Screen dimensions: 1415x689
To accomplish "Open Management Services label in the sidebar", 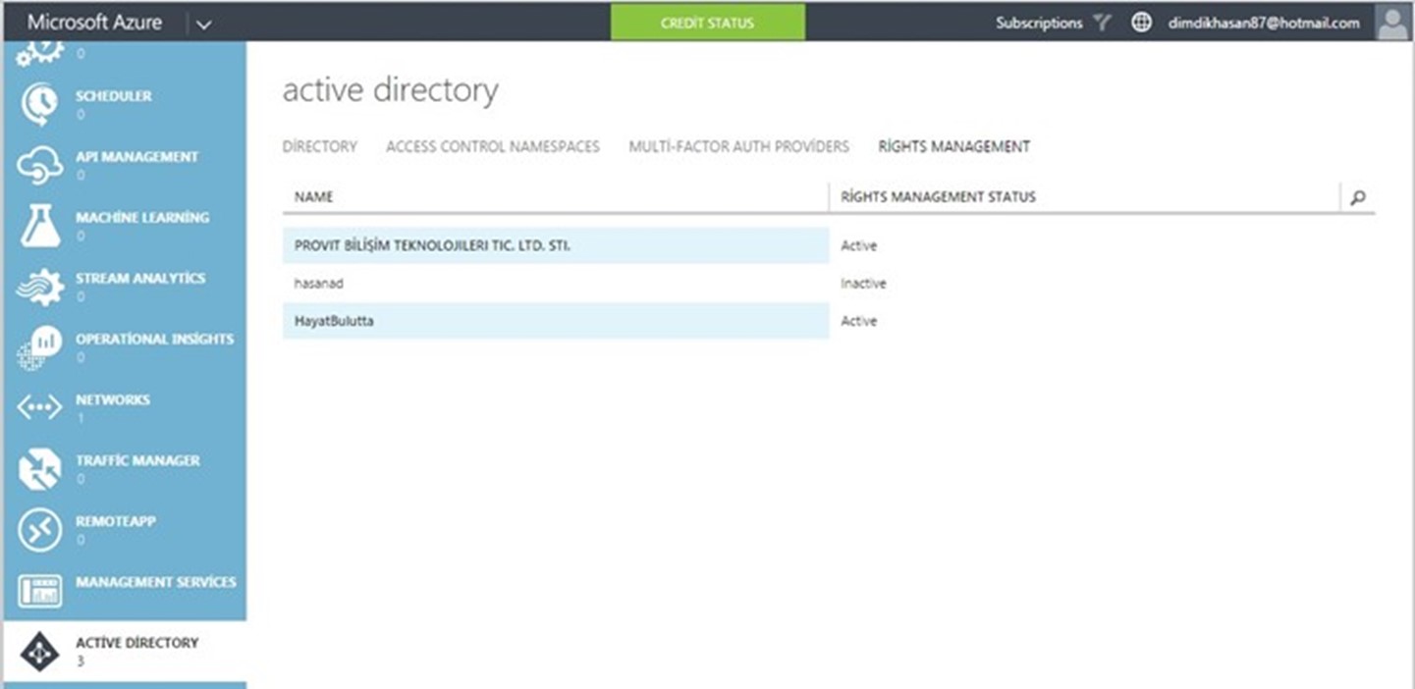I will (x=156, y=583).
